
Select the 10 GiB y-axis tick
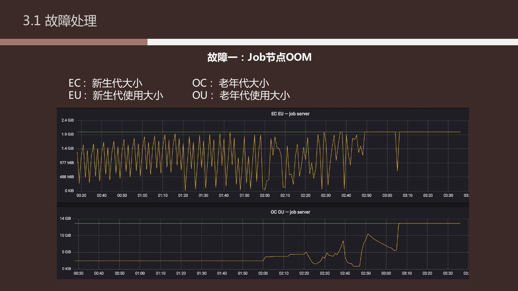click(65, 235)
